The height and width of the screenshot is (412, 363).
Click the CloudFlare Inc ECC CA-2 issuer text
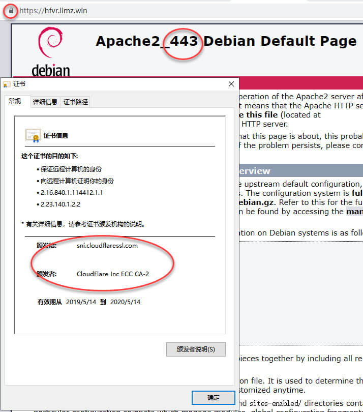coord(113,274)
